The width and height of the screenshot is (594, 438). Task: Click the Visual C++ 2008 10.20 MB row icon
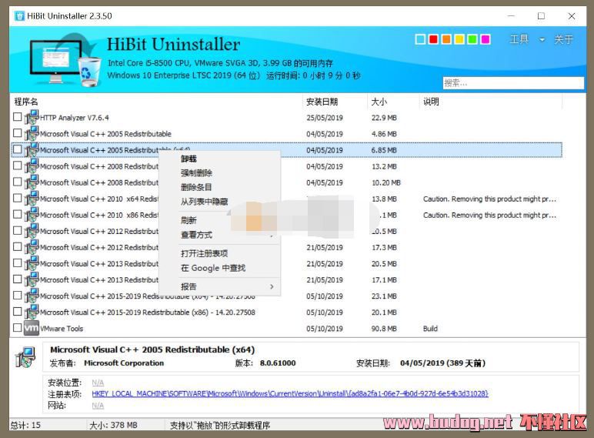click(x=32, y=182)
